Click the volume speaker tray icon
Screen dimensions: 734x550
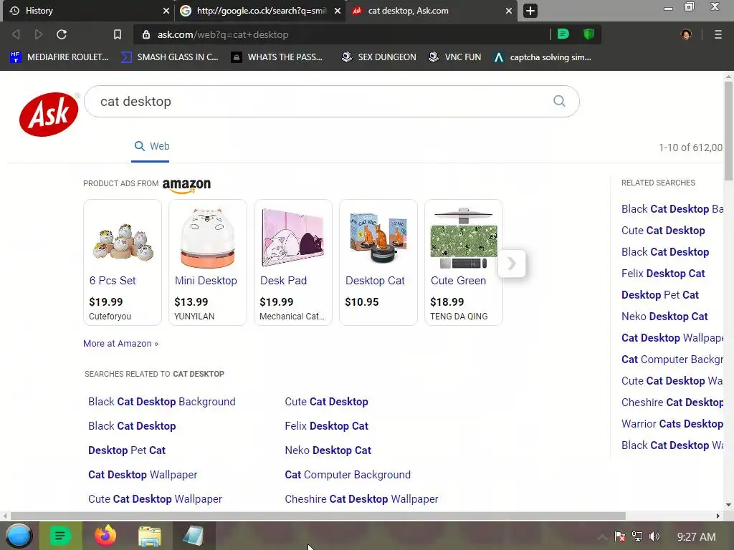(654, 536)
